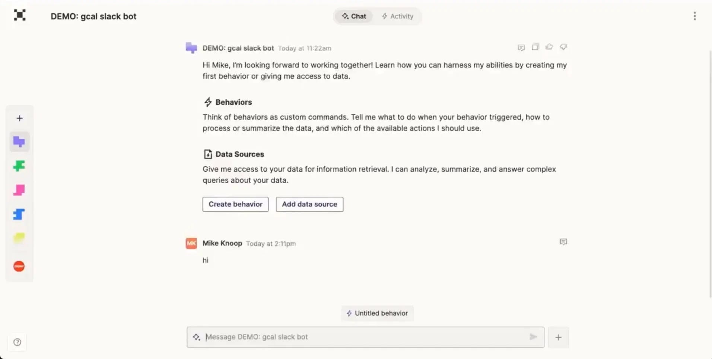Select the purple gcal slack bot agent icon
Viewport: 712px width, 359px height.
point(19,142)
